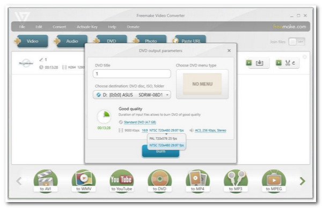Click the No preview video thumbnail
The height and width of the screenshot is (208, 322).
[x=26, y=63]
